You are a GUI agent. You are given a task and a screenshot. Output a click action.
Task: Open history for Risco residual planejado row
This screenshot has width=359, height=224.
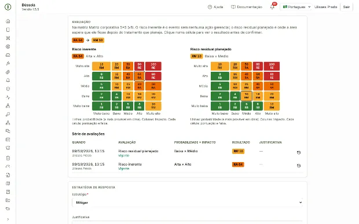299,153
